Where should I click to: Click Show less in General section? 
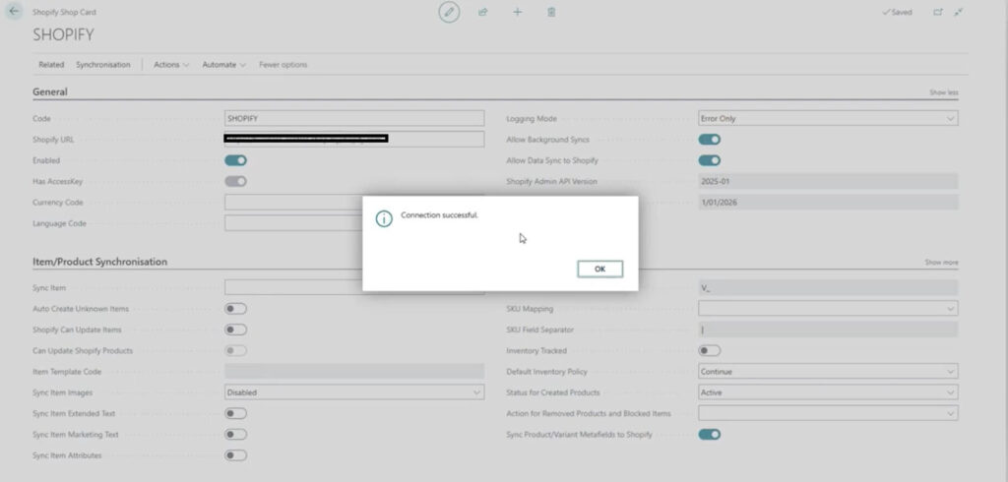tap(944, 92)
